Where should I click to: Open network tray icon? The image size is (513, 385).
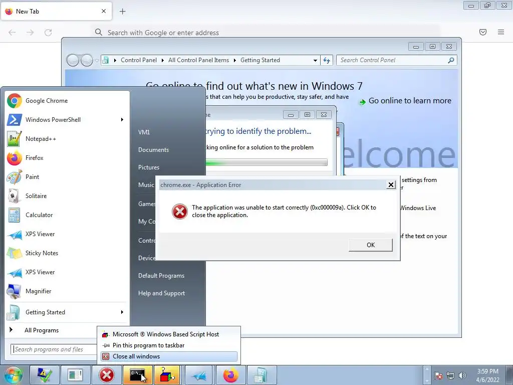click(450, 376)
